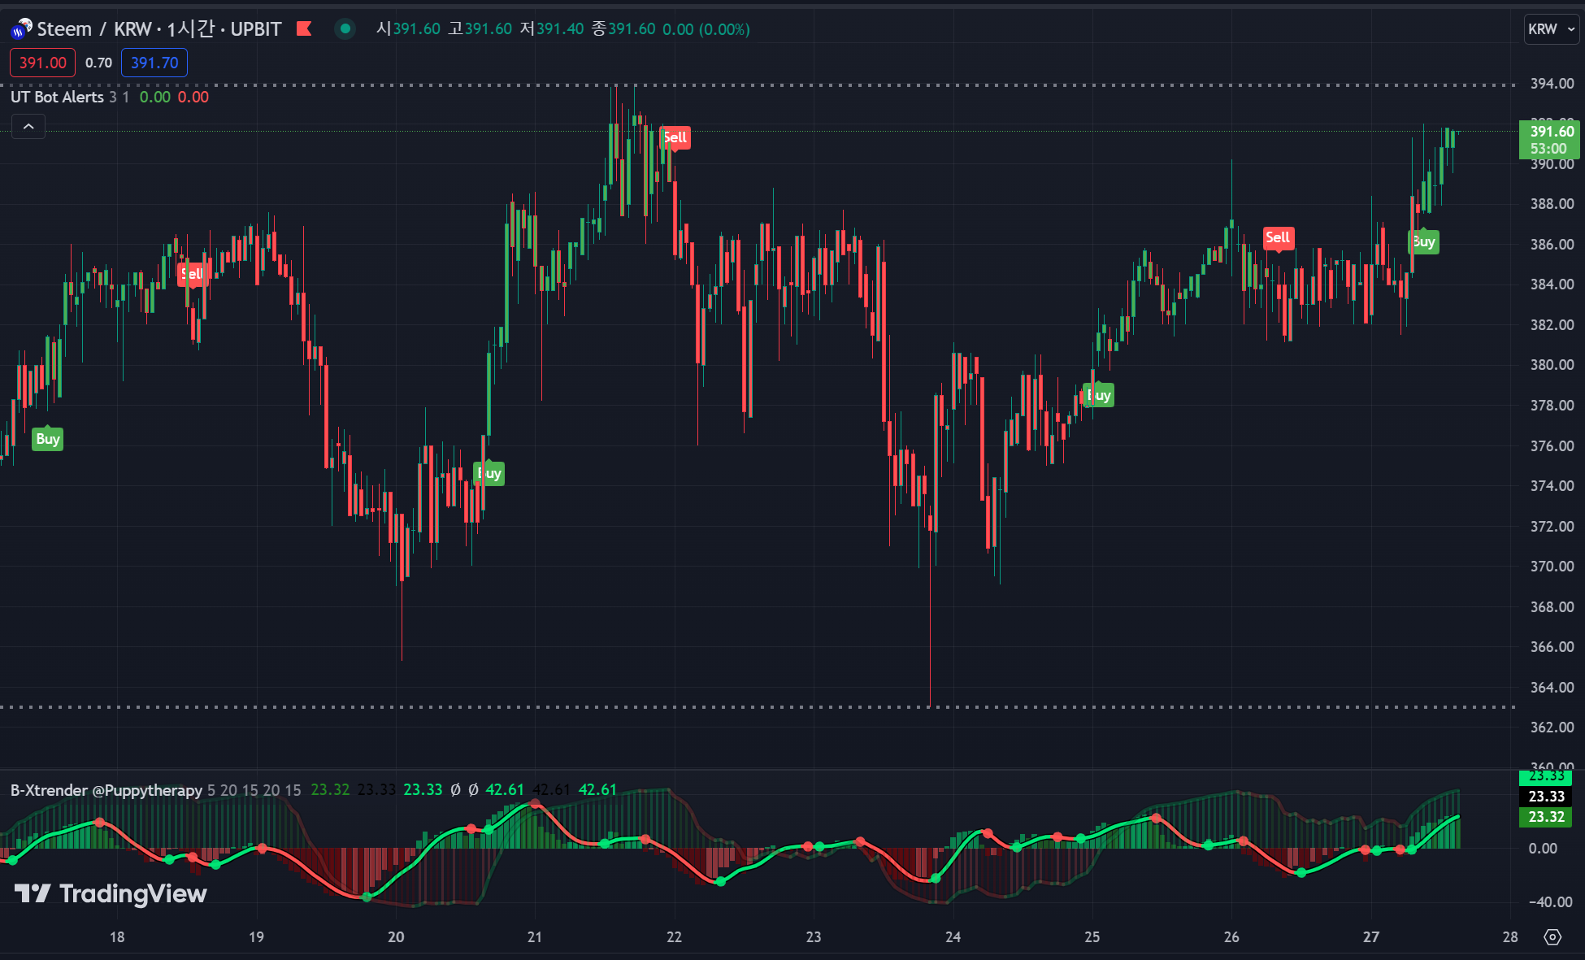The height and width of the screenshot is (960, 1585).
Task: Click the red flag icon beside UPBIT
Action: [305, 29]
